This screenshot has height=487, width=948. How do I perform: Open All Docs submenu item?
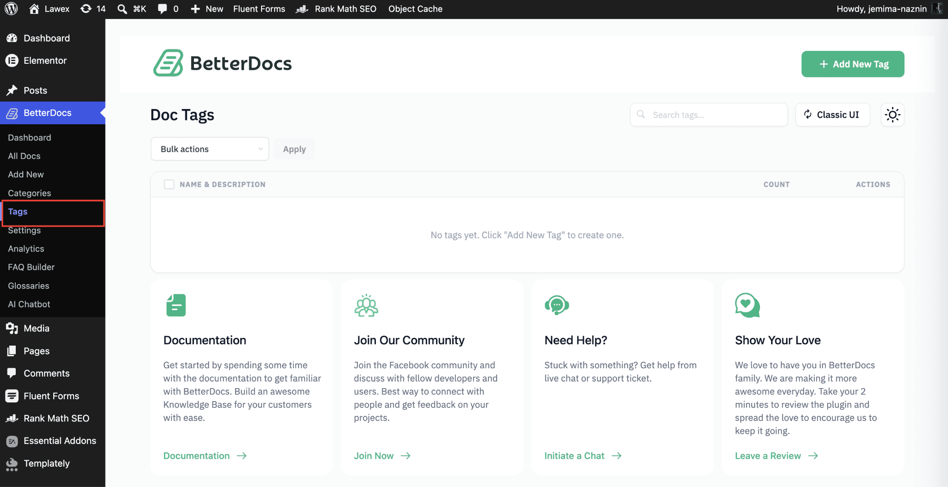pos(24,156)
